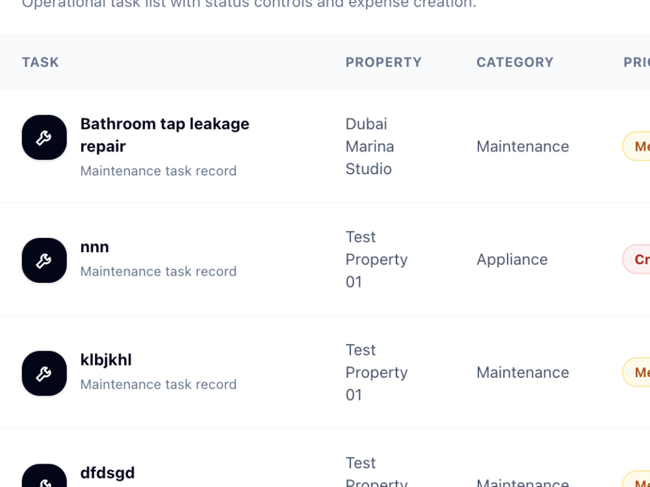Click the wrench icon beside Bathroom tap leakage repair
The height and width of the screenshot is (487, 650).
pyautogui.click(x=44, y=137)
